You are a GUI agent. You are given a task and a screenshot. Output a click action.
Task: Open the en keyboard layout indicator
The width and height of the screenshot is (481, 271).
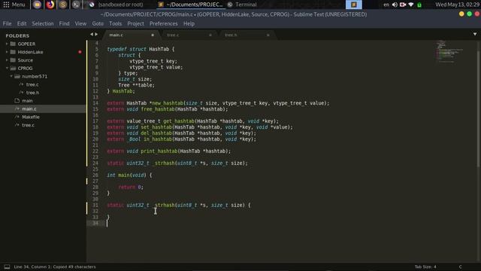tap(386, 5)
